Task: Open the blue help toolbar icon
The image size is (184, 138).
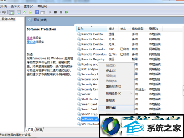Action: click(x=37, y=12)
